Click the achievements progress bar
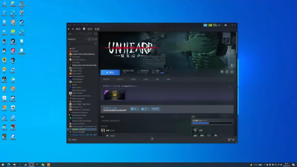Viewport: 297px width, 167px height. (212, 123)
